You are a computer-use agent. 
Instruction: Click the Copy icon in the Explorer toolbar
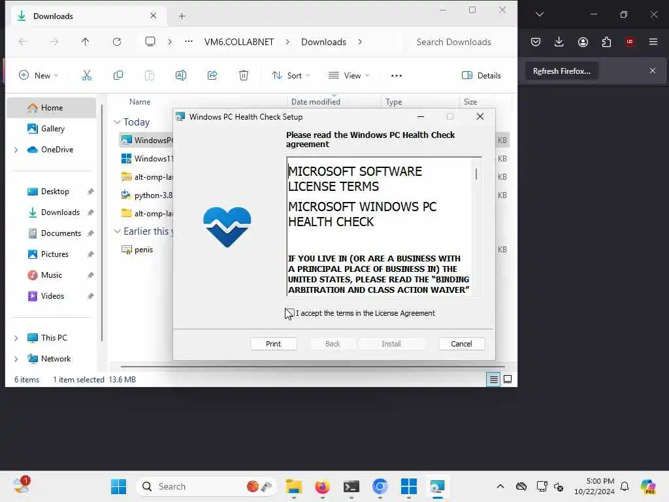[118, 76]
